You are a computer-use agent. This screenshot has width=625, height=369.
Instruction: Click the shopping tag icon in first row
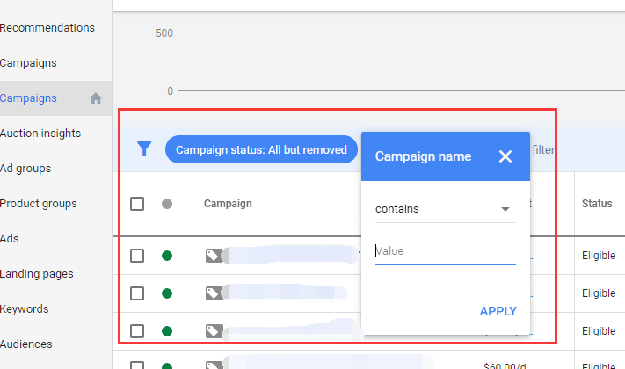click(x=214, y=256)
